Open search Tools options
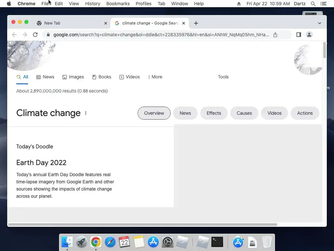The width and height of the screenshot is (334, 251). click(x=223, y=77)
